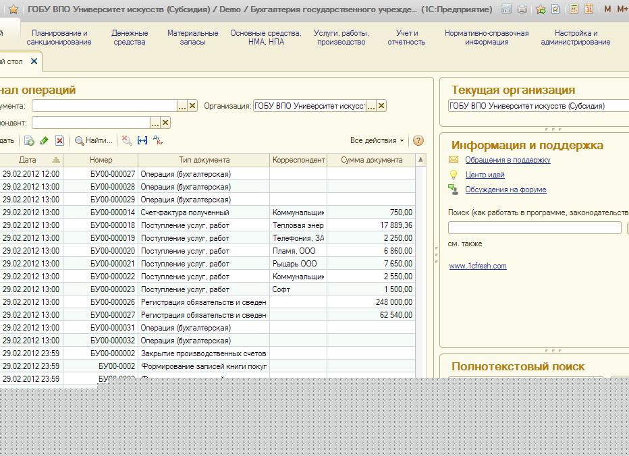Select the Софт correspondent cell
629x456 pixels.
click(298, 289)
